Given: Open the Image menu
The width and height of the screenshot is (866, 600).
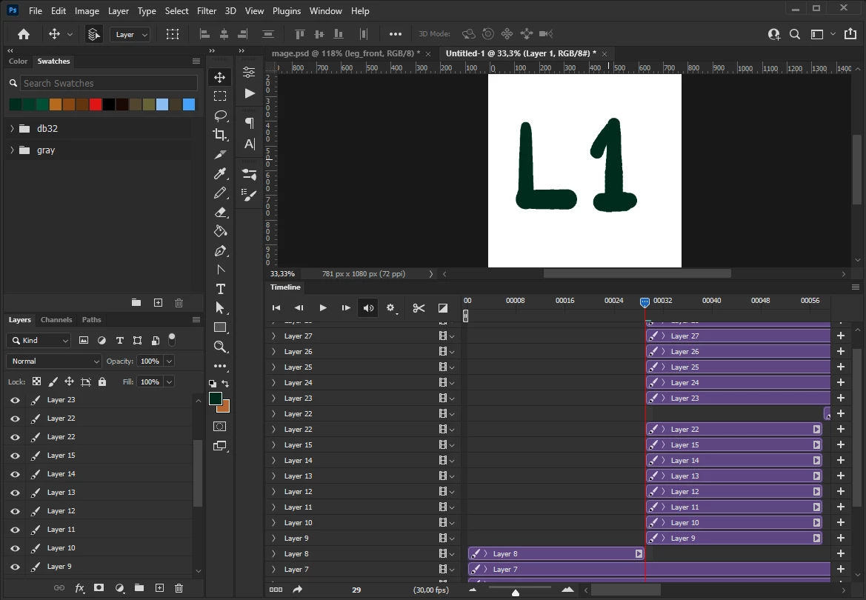Looking at the screenshot, I should point(87,10).
